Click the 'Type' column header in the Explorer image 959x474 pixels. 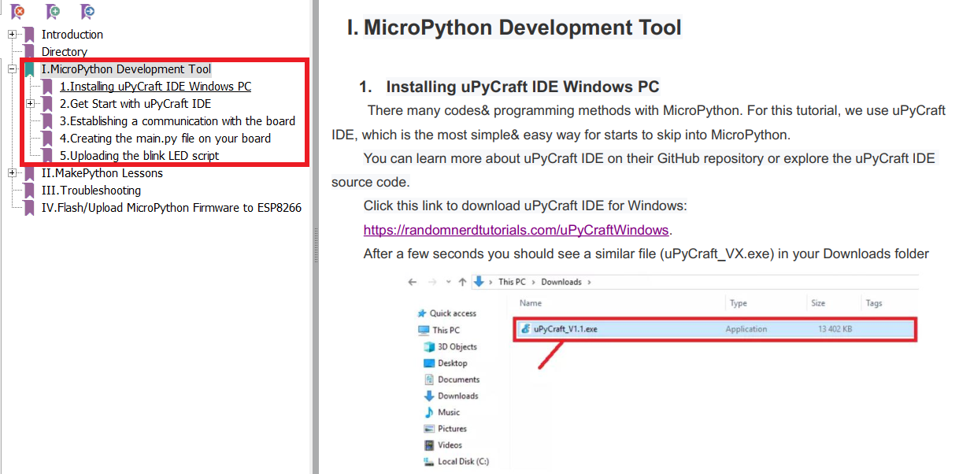[x=739, y=303]
